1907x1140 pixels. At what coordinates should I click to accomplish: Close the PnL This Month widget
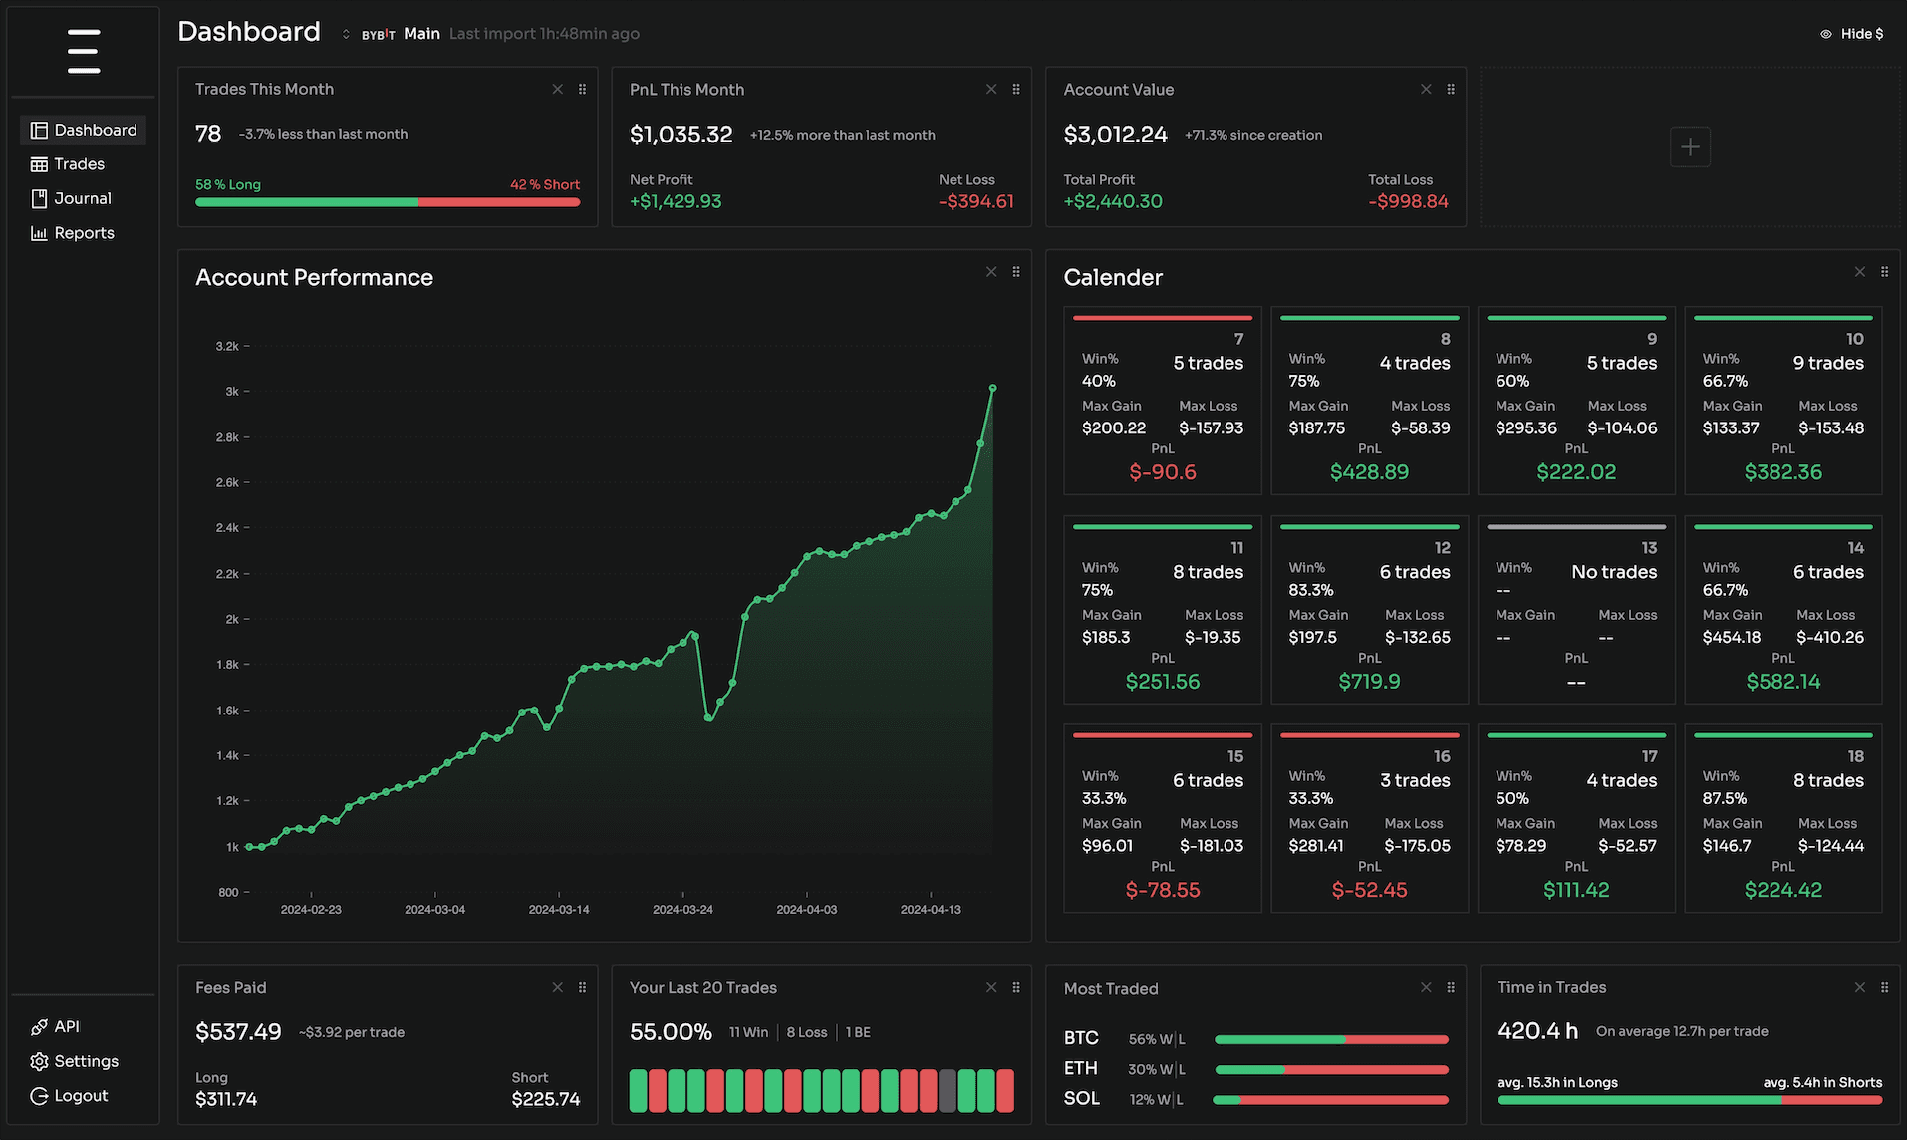(991, 89)
